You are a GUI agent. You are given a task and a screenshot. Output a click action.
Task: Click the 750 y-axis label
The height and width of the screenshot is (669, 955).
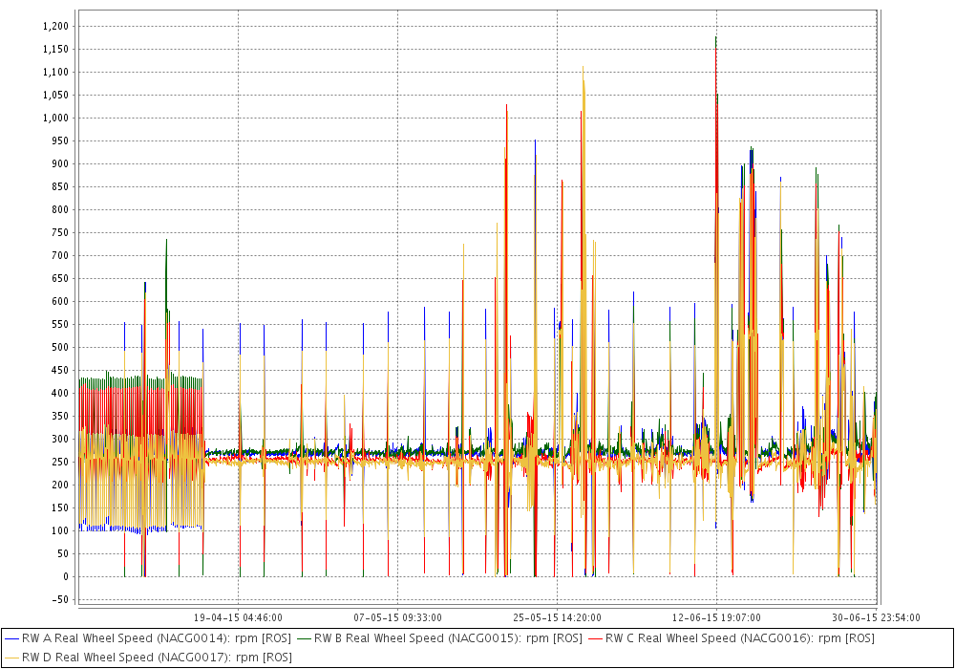coord(59,233)
